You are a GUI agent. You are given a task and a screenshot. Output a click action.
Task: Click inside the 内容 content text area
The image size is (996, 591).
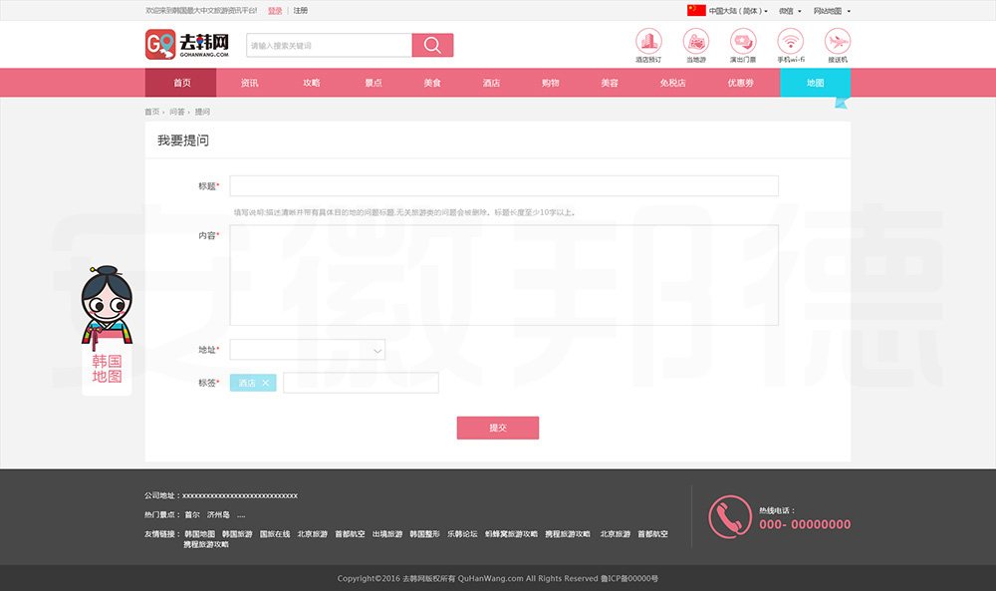tap(503, 274)
